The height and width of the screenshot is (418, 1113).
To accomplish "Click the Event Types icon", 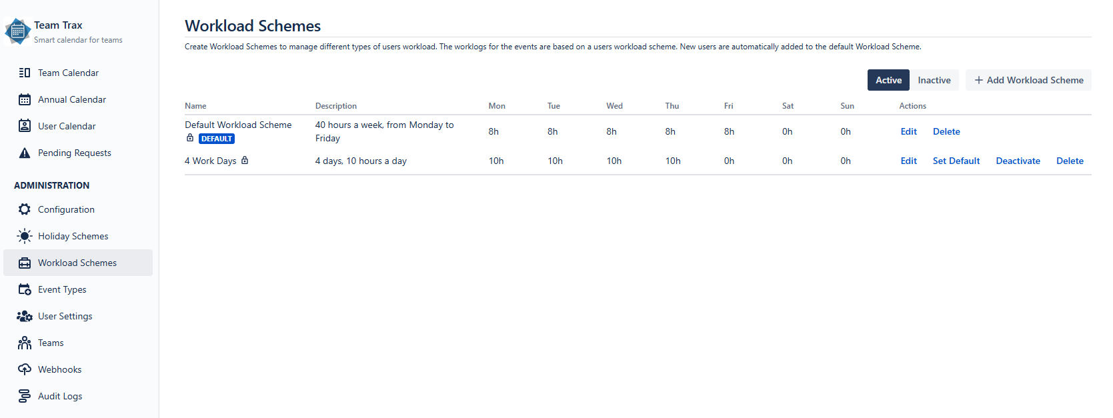I will click(x=25, y=289).
